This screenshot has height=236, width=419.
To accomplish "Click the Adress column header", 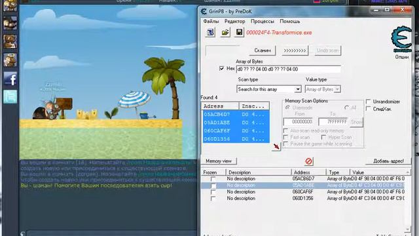I will 220,106.
